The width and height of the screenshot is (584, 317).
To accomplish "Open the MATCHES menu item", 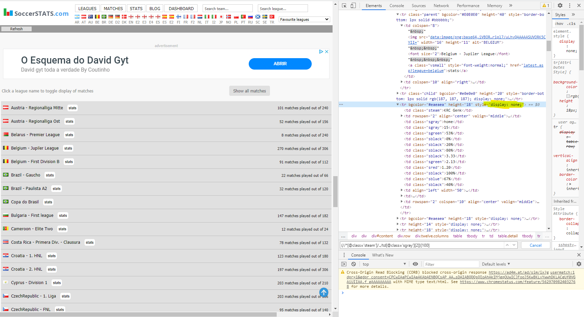I will coord(113,8).
